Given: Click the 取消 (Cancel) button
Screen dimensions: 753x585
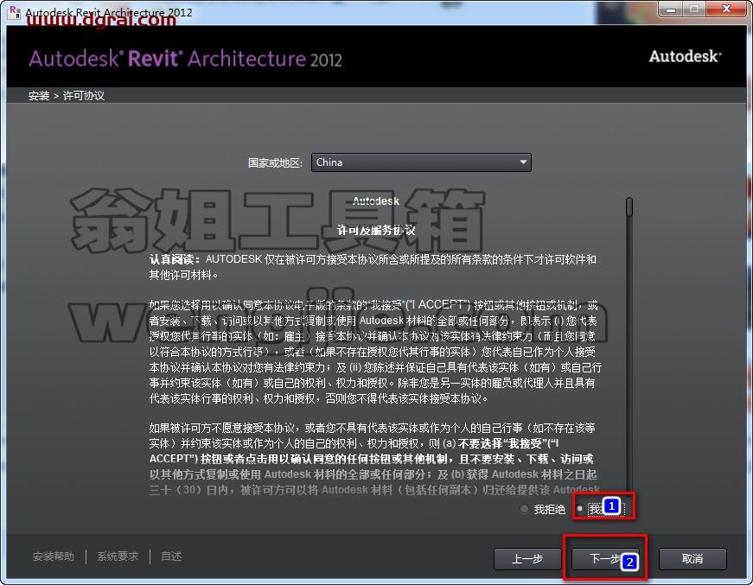Looking at the screenshot, I should click(692, 558).
